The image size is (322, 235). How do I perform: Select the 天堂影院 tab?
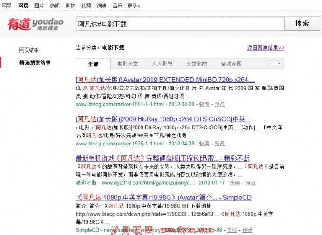point(197,63)
